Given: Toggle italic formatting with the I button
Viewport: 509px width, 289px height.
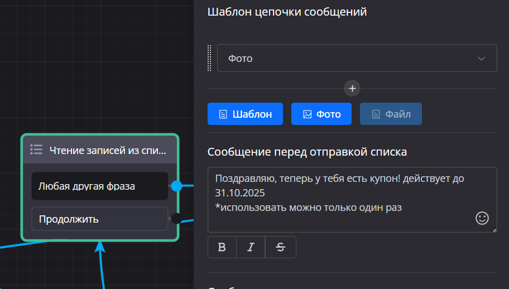Looking at the screenshot, I should pyautogui.click(x=251, y=247).
